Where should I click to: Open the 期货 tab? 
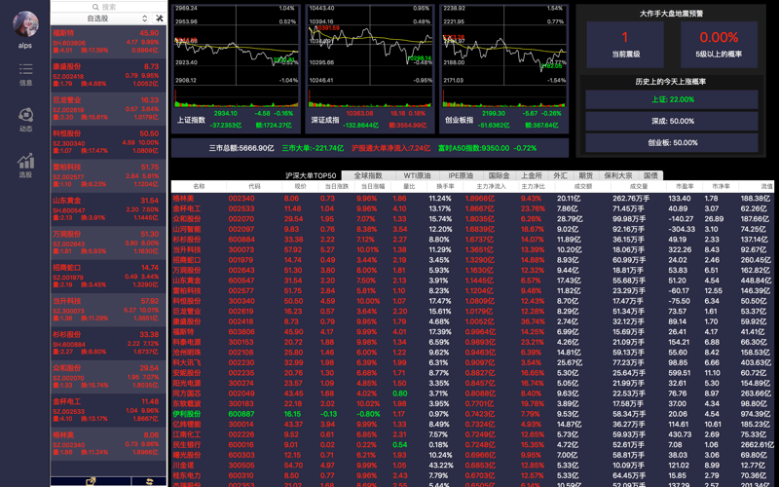tap(586, 175)
